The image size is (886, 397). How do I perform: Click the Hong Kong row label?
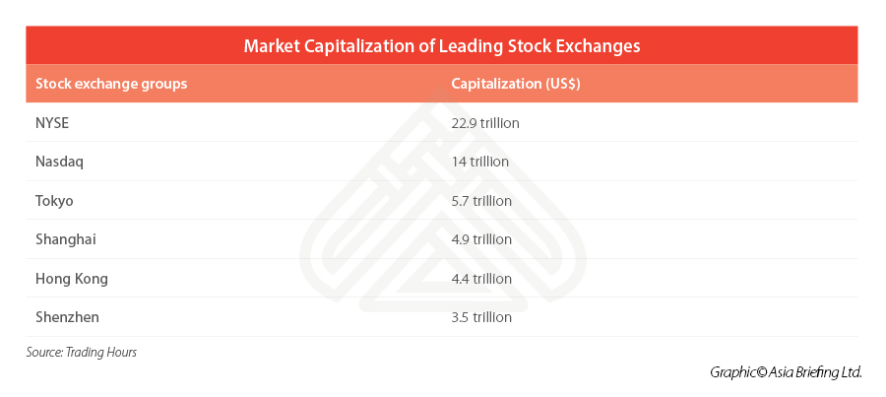pos(71,279)
